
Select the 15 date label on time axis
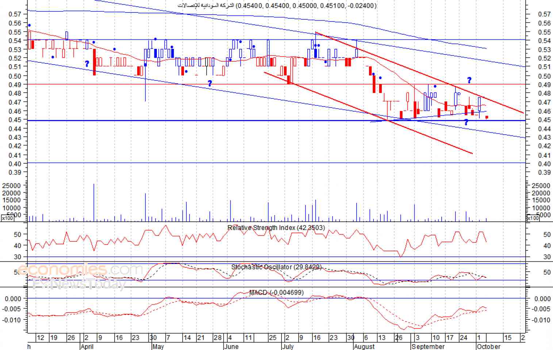pos(508,338)
